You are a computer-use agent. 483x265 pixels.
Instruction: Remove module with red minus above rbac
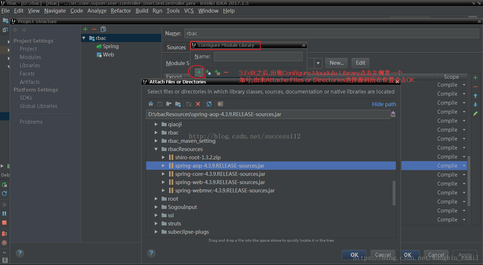pyautogui.click(x=94, y=29)
